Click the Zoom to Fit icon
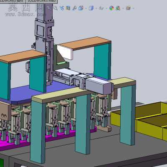Viewport: 167px width, 167px height. click(48, 8)
